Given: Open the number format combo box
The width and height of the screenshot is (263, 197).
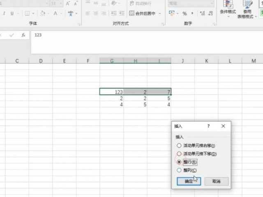Looking at the screenshot, I should 191,3.
